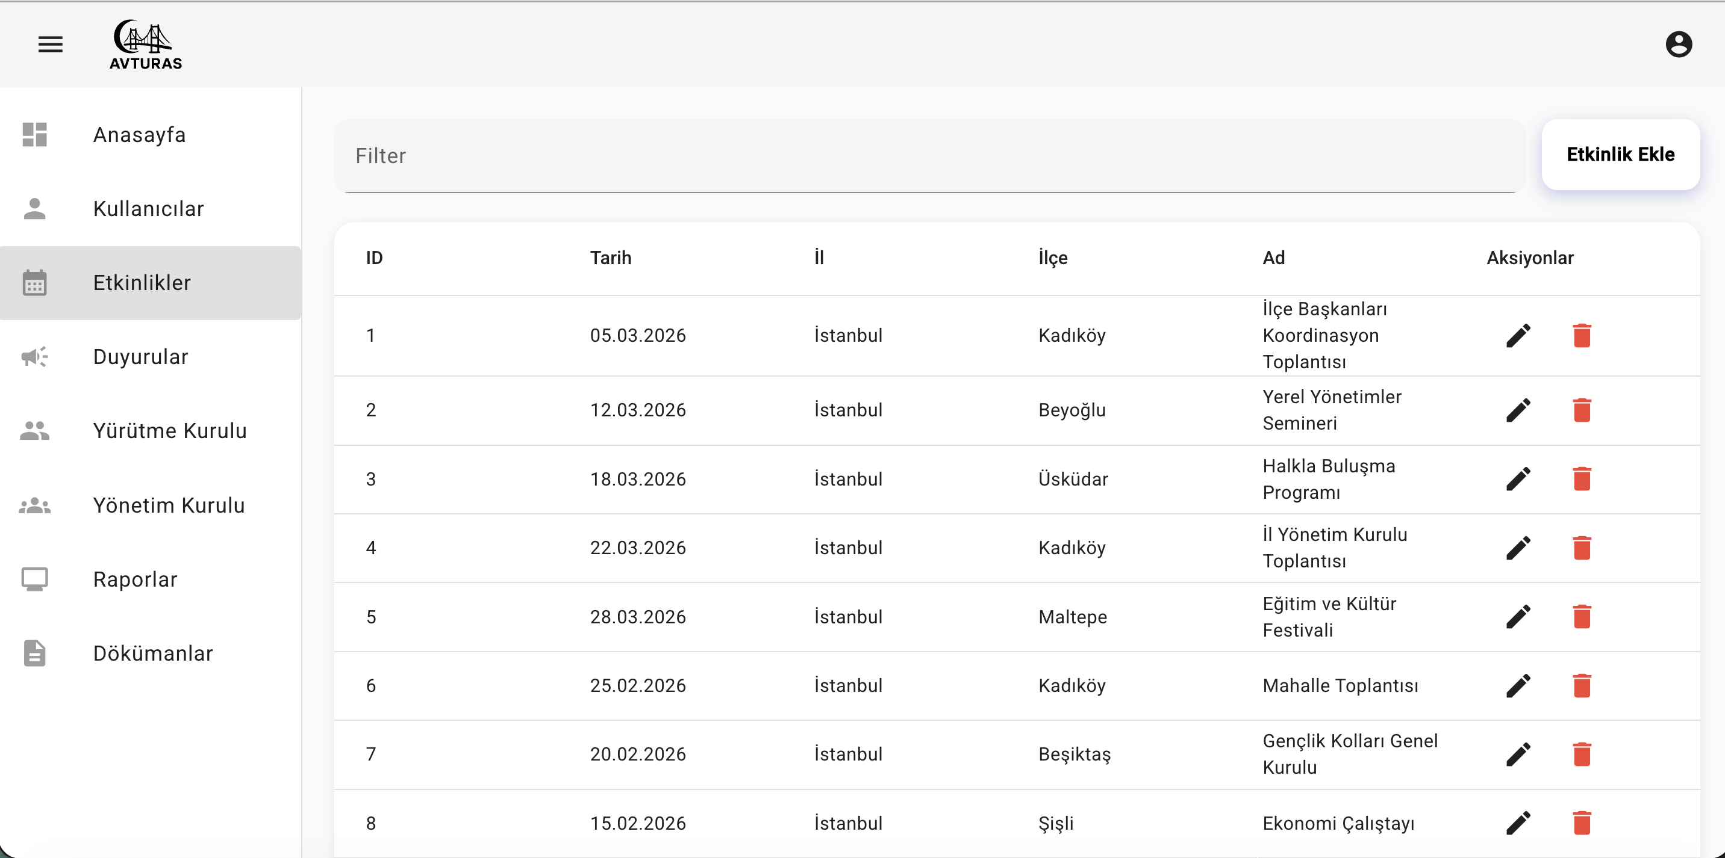Delete the Ekonomi Çalıştayı event row
Screen dimensions: 1725x858
click(x=1582, y=823)
